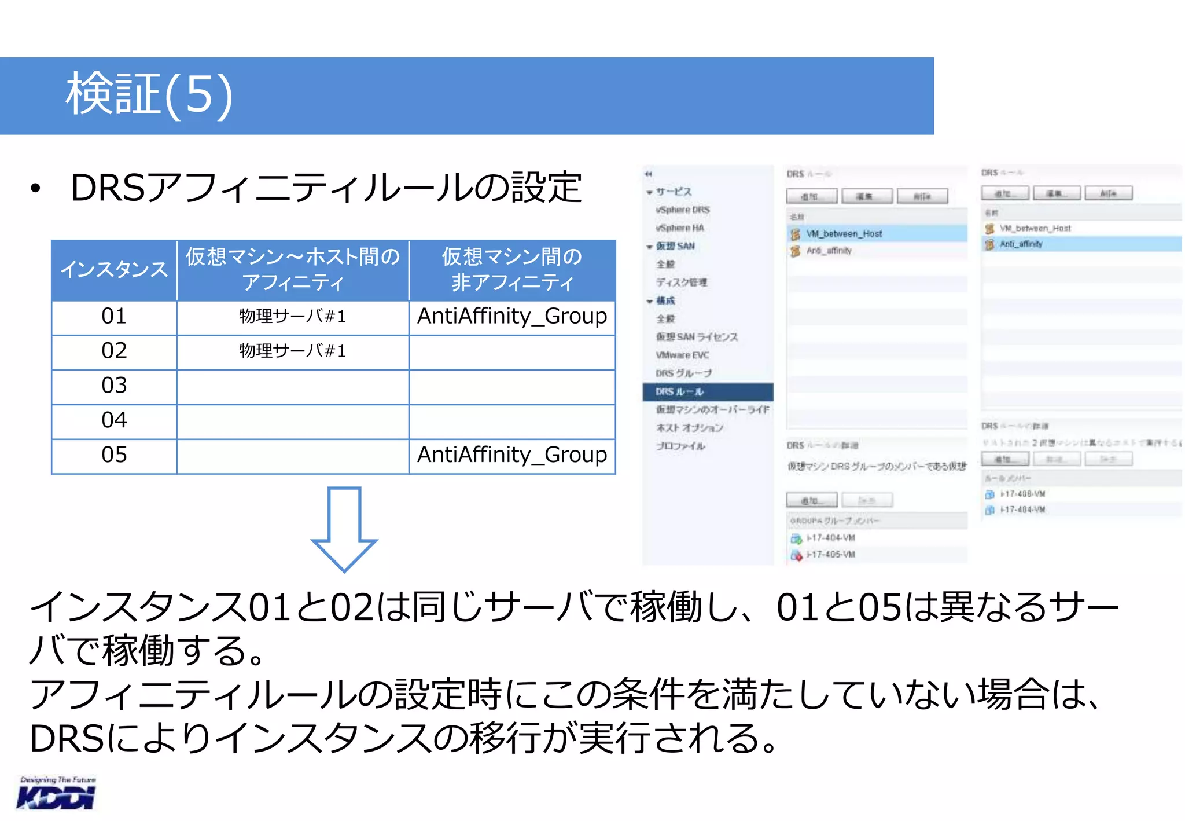Collapse the sidebar with the double-arrow icon
1185x821 pixels.
click(649, 174)
